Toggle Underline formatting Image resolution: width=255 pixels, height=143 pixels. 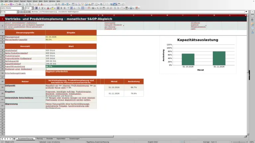coord(42,8)
